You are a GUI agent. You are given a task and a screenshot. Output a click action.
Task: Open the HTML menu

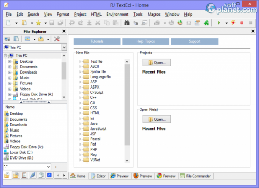coord(96,14)
